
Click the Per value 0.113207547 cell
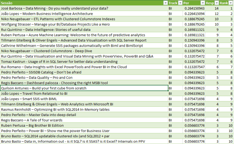pyautogui.click(x=194, y=67)
